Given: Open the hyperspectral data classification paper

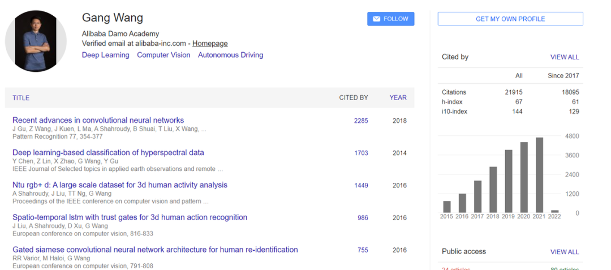Looking at the screenshot, I should tap(108, 152).
